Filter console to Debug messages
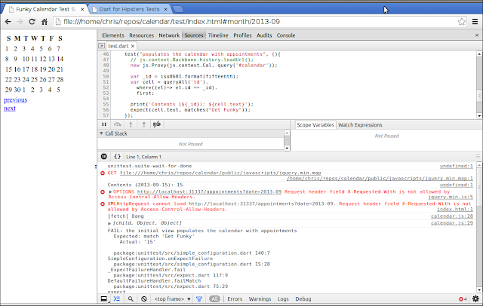The height and width of the screenshot is (306, 483). [303, 299]
